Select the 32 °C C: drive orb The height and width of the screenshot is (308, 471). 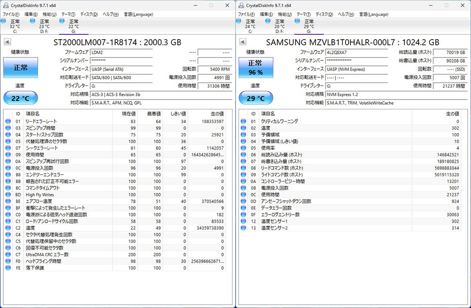coord(4,22)
